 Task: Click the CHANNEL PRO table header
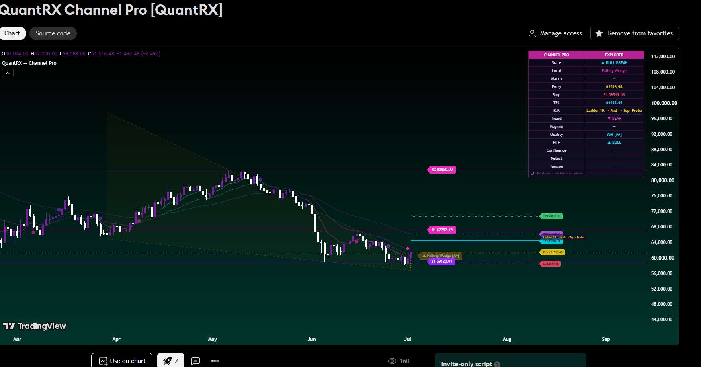(556, 55)
